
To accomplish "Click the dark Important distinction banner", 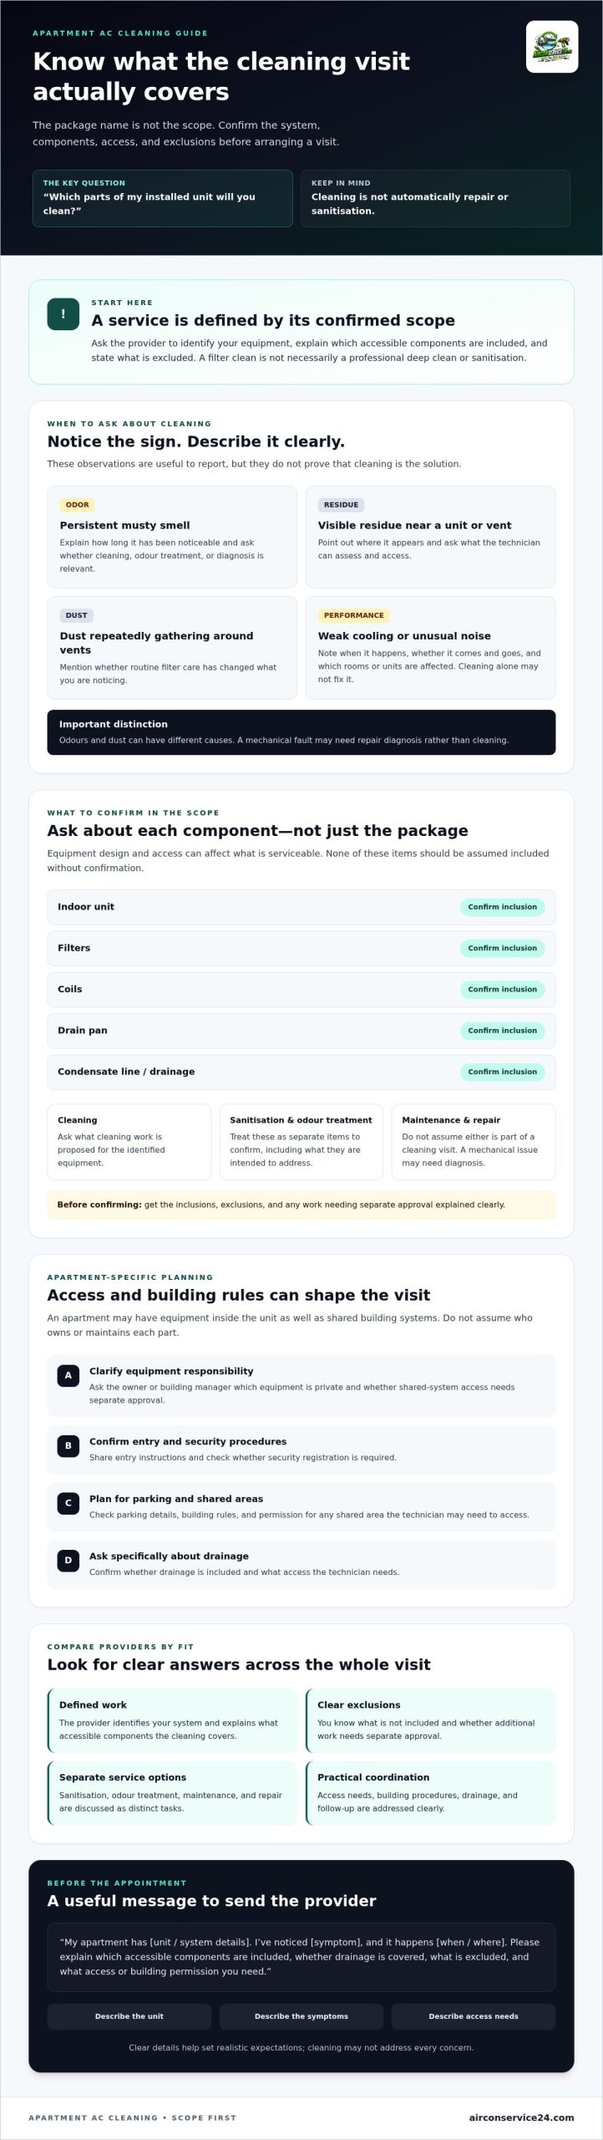I will coord(301,732).
